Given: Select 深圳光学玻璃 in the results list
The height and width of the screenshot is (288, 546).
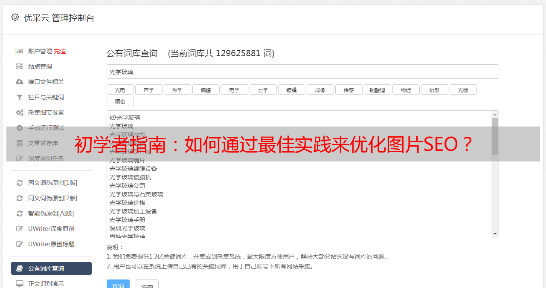Looking at the screenshot, I should [x=127, y=228].
